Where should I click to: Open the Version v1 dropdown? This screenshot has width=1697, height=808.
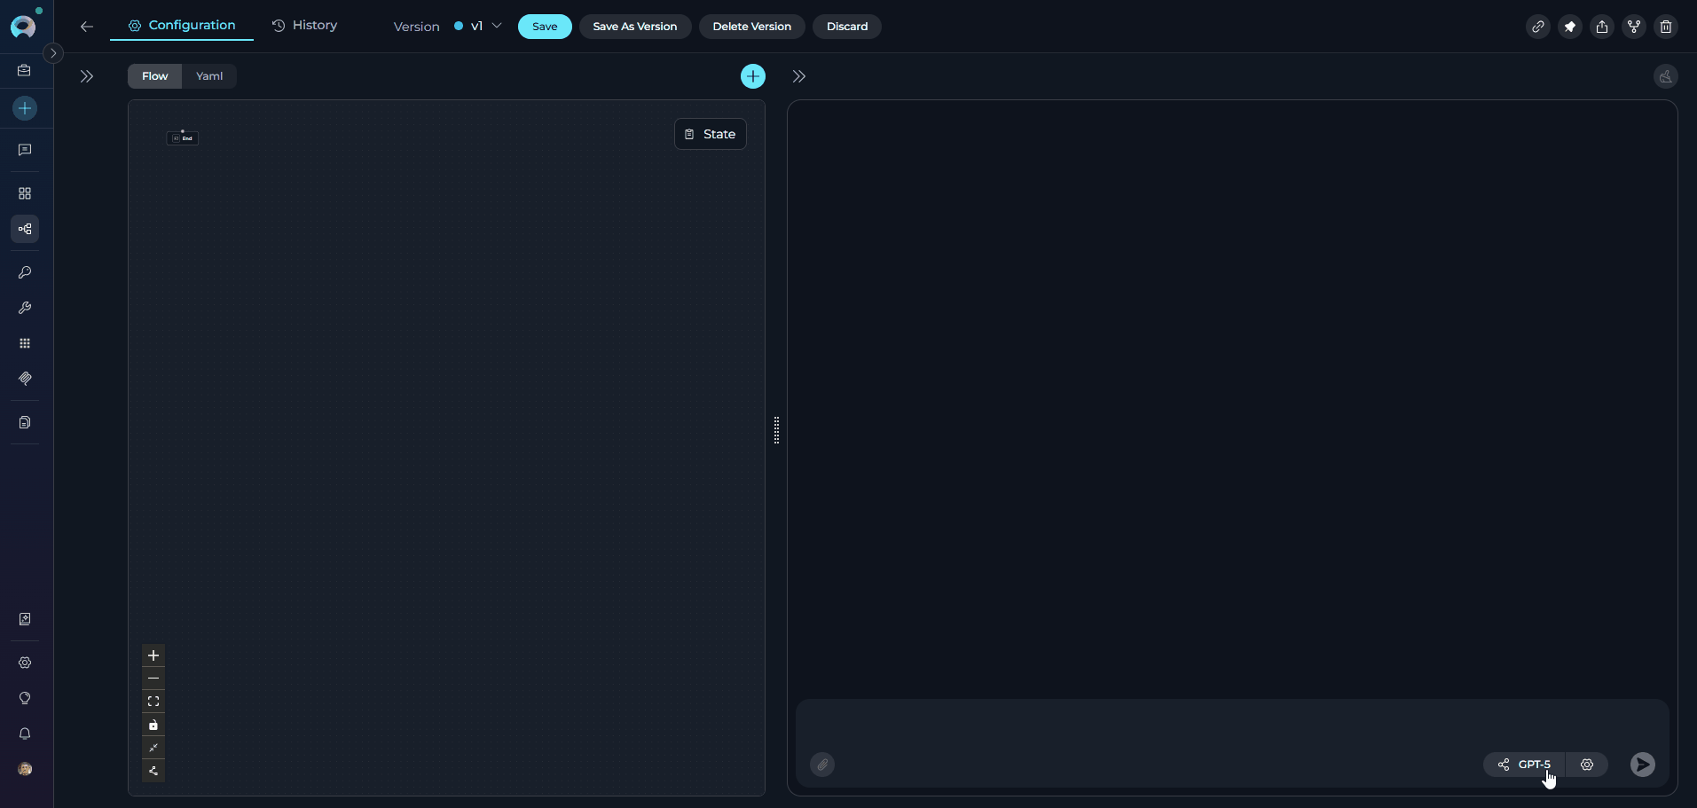pyautogui.click(x=478, y=27)
